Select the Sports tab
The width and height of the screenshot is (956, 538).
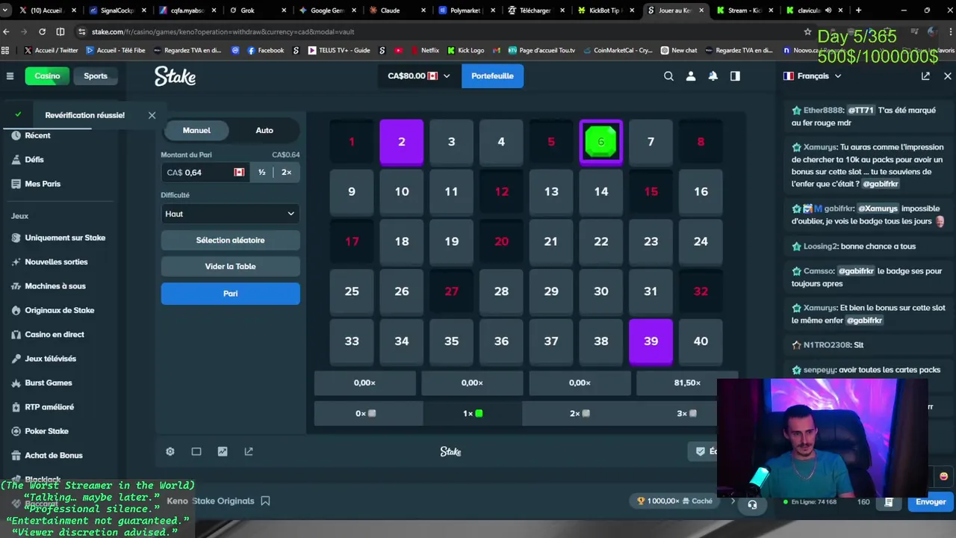pyautogui.click(x=96, y=75)
